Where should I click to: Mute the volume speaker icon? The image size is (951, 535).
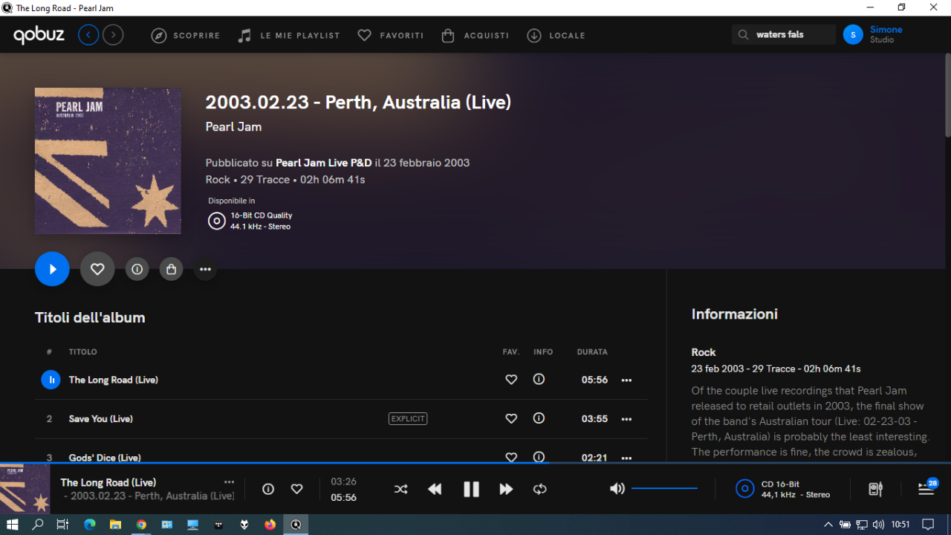click(x=617, y=488)
